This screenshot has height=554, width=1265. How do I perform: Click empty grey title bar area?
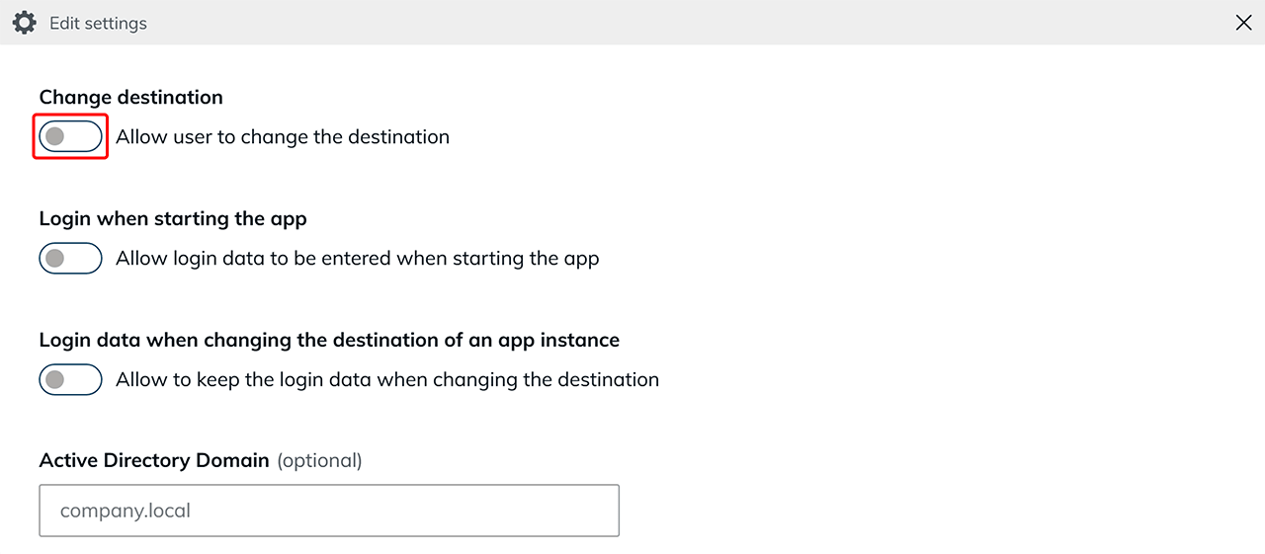pyautogui.click(x=692, y=23)
